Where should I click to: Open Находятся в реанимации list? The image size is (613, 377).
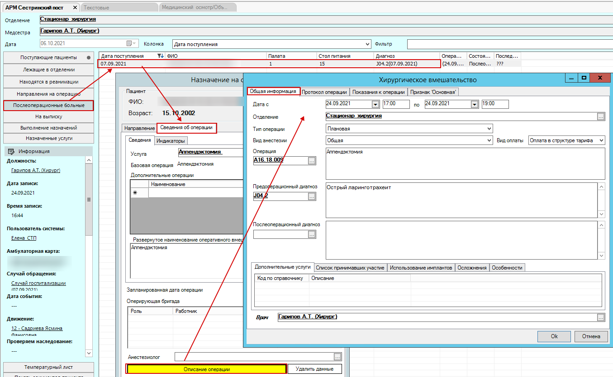pos(48,82)
